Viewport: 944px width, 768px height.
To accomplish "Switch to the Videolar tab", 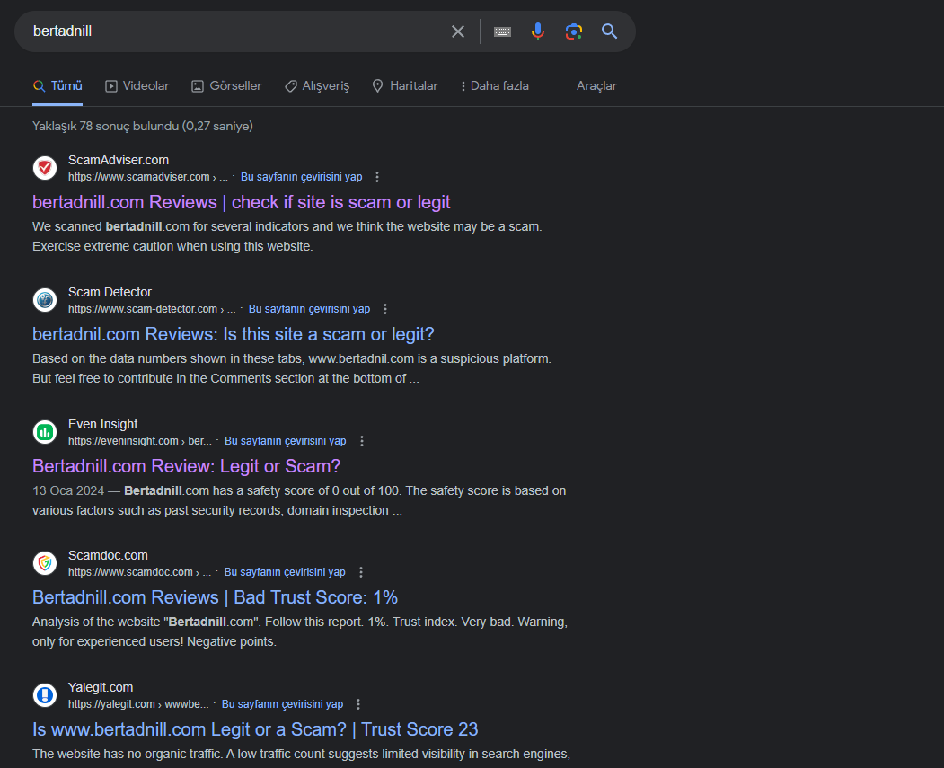I will tap(137, 86).
